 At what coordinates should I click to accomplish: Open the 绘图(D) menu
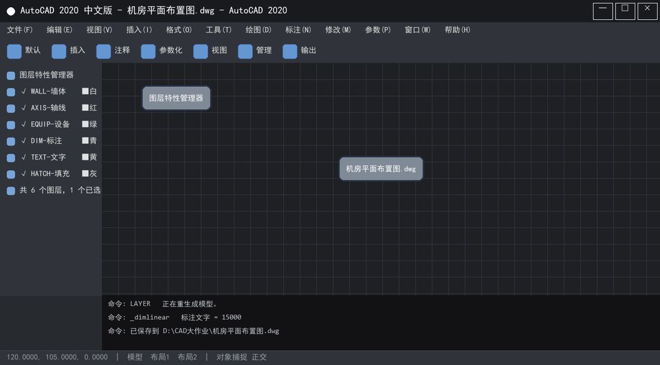(259, 30)
